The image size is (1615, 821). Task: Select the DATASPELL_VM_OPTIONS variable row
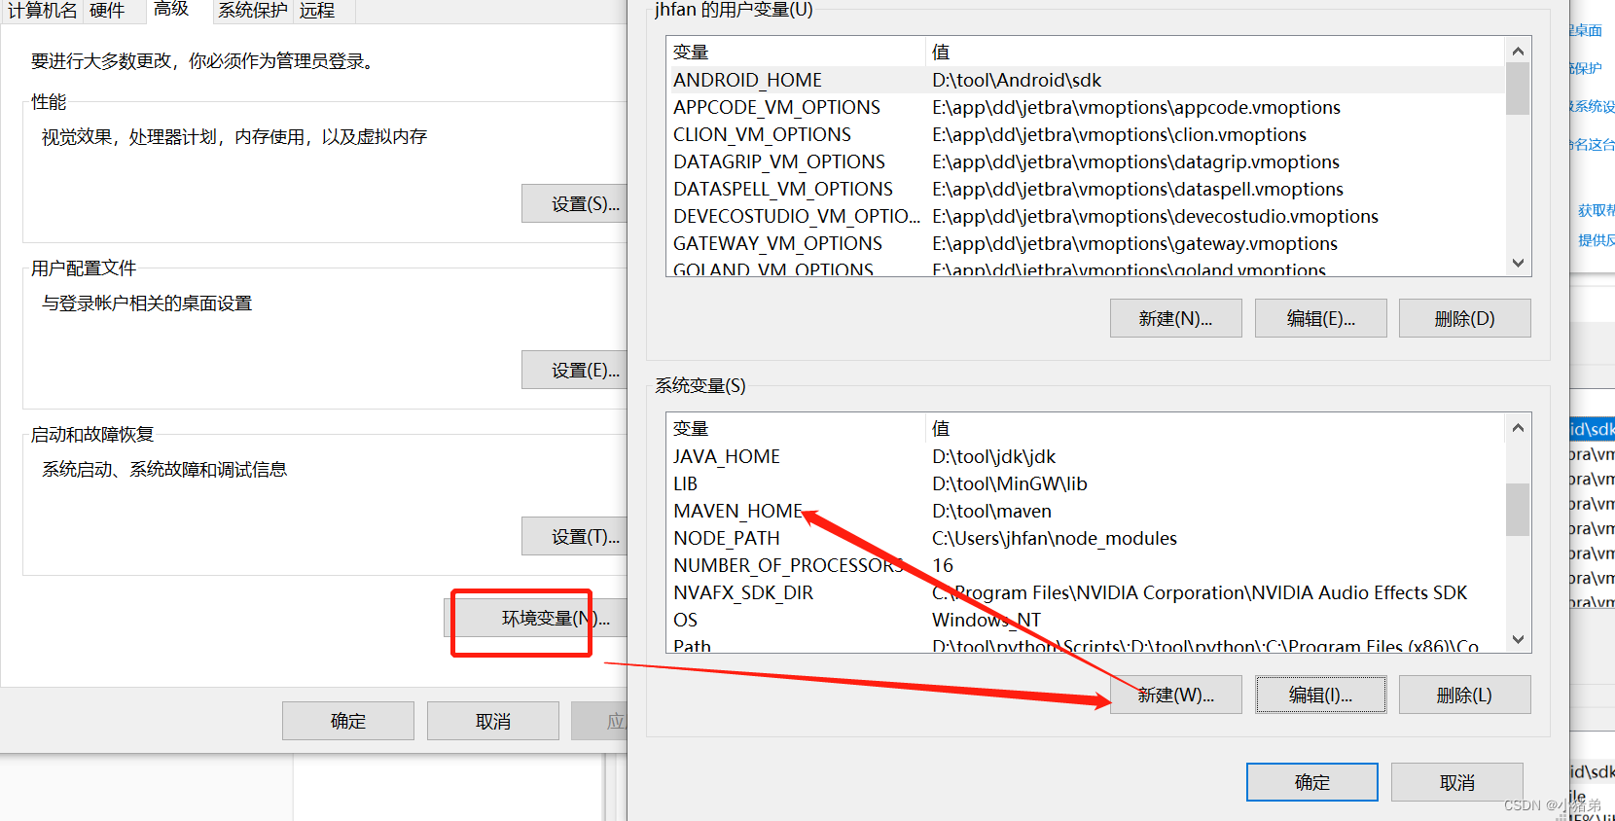click(1086, 189)
